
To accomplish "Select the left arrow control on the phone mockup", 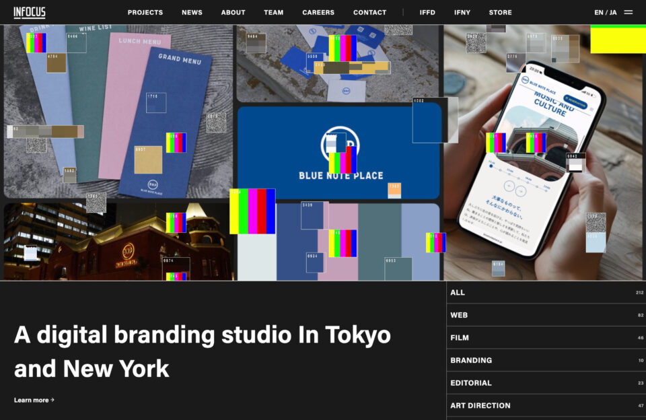I will (510, 186).
